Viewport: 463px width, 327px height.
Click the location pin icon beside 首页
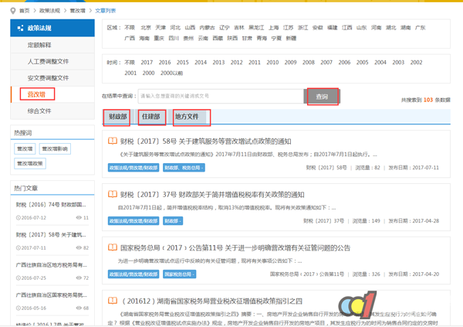click(12, 11)
